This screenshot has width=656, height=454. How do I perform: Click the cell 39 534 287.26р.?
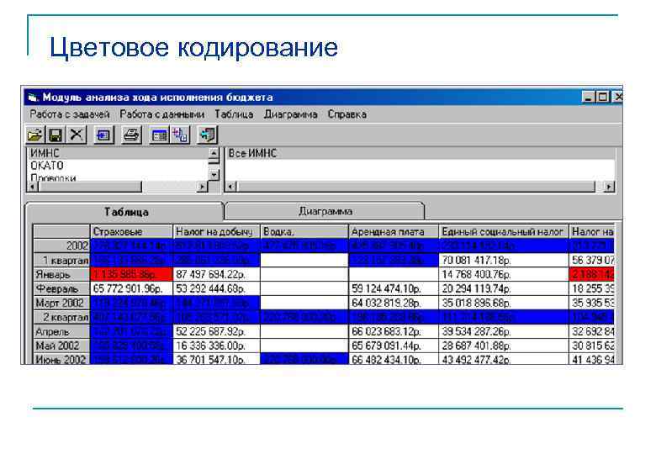click(504, 331)
